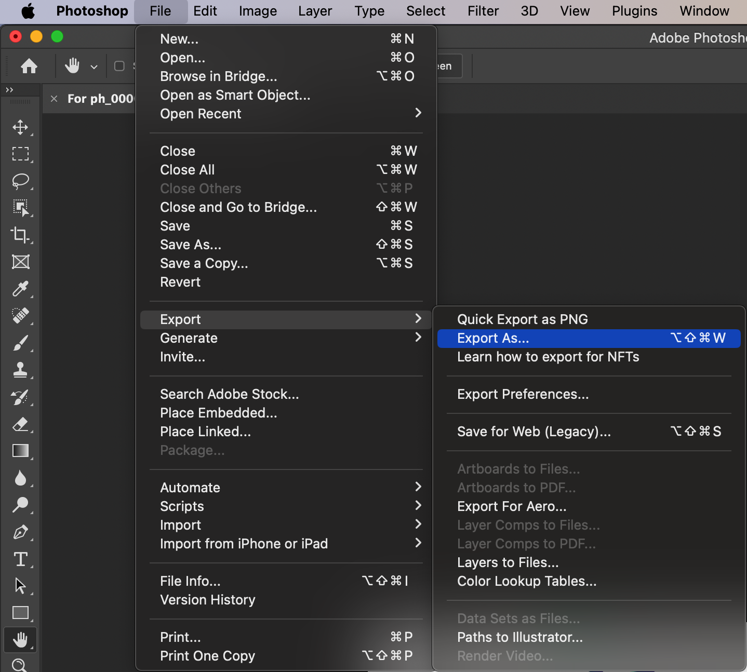Click the Home button in options bar
This screenshot has width=747, height=672.
point(29,66)
